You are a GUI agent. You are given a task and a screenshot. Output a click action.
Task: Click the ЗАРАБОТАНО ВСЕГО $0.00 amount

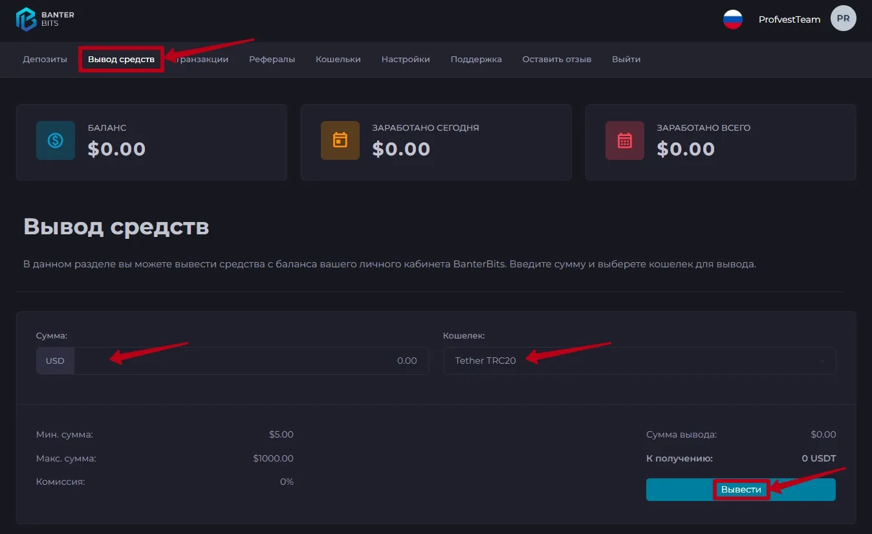click(x=686, y=150)
